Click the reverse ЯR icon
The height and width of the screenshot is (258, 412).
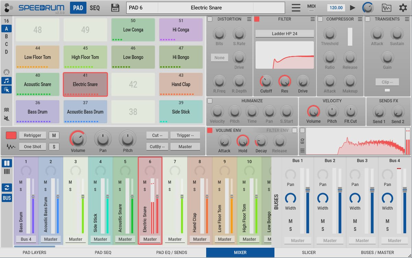7,110
